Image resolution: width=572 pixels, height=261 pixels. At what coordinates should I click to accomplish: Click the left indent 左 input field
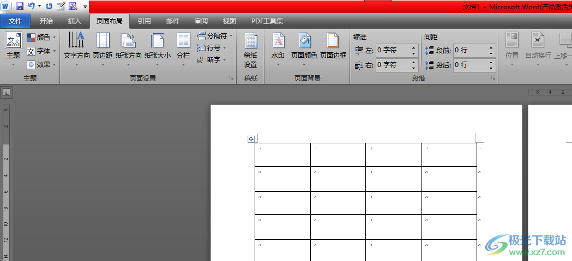pyautogui.click(x=393, y=50)
